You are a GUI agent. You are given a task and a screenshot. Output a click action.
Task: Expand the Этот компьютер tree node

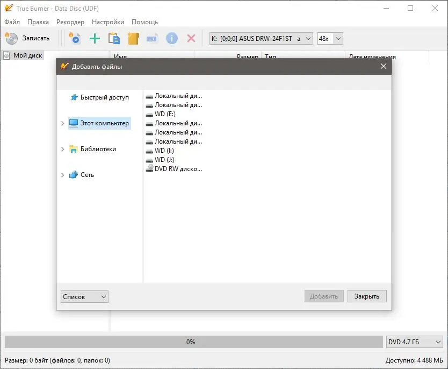pyautogui.click(x=63, y=123)
